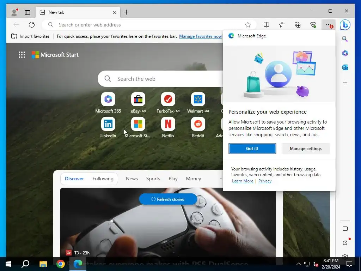Open the Microsoft Start app launcher grid
Screen dimensions: 361x271
point(22,55)
